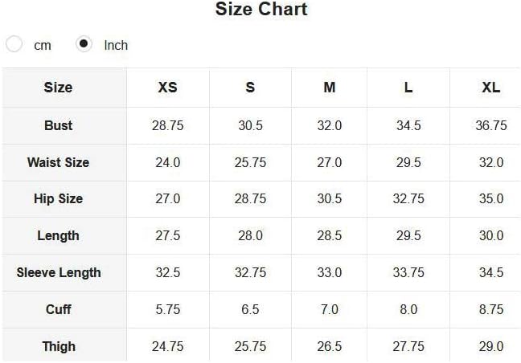Click the Size Chart heading
521x363 pixels.
(261, 9)
